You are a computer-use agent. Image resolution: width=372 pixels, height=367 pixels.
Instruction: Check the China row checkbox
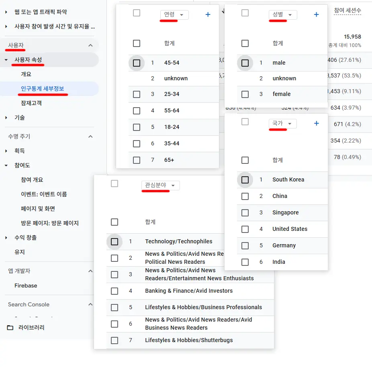245,196
